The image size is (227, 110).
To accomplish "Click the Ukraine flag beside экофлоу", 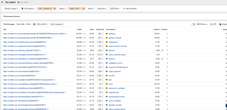I will [x=107, y=34].
